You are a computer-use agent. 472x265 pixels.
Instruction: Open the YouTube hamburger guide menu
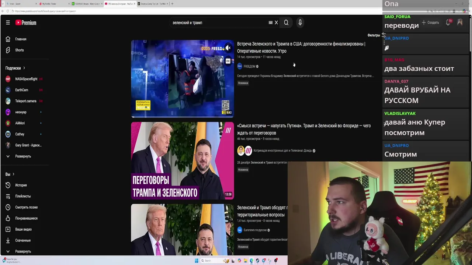pos(8,22)
